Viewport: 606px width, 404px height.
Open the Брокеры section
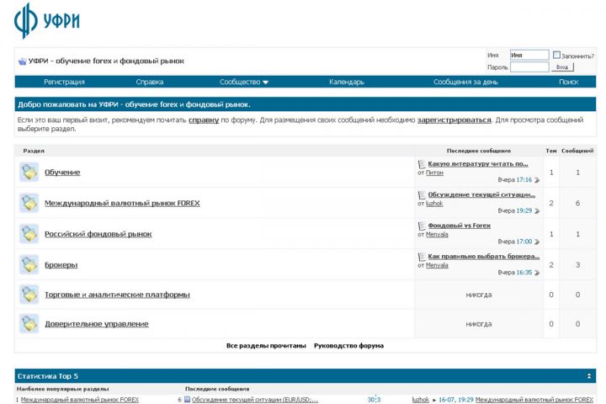[x=61, y=265]
